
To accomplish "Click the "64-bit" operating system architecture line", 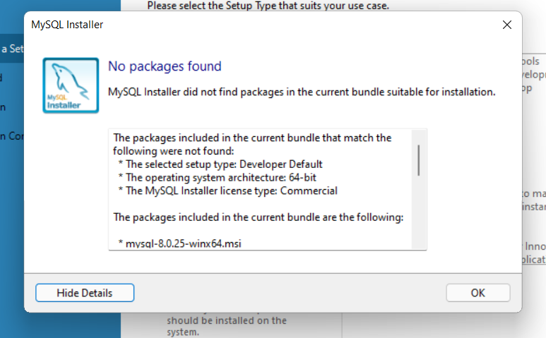I will 218,177.
